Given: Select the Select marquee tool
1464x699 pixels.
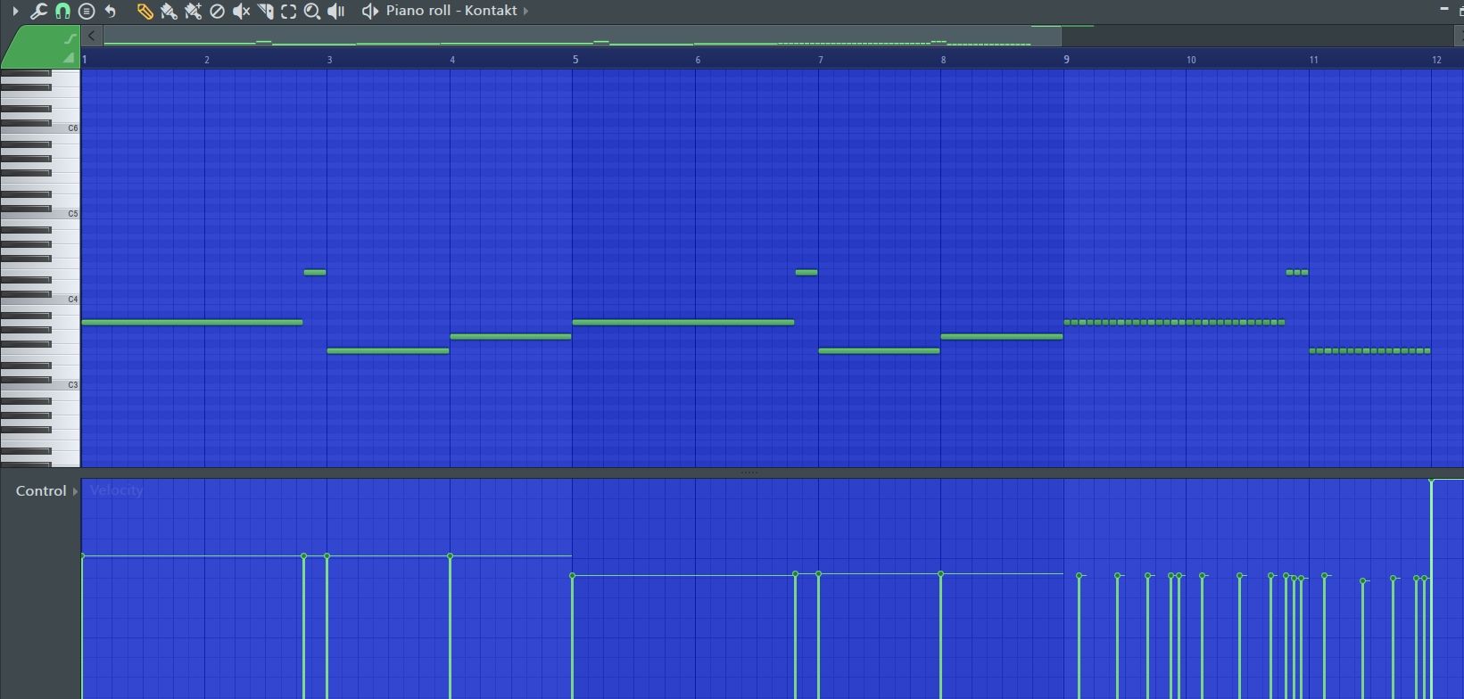Looking at the screenshot, I should 288,12.
